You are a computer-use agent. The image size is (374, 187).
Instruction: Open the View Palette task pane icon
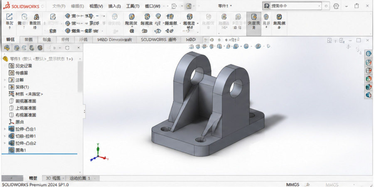click(369, 79)
